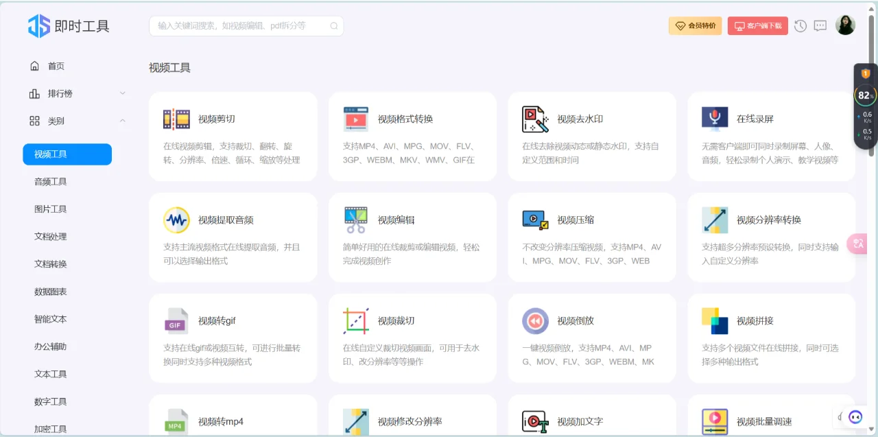
Task: Open the 视频去水印 title link
Action: point(580,119)
